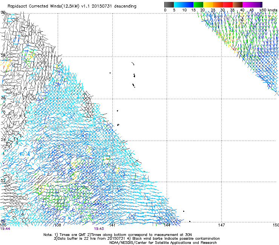Click the '>50 knots' legend label

pyautogui.click(x=268, y=10)
